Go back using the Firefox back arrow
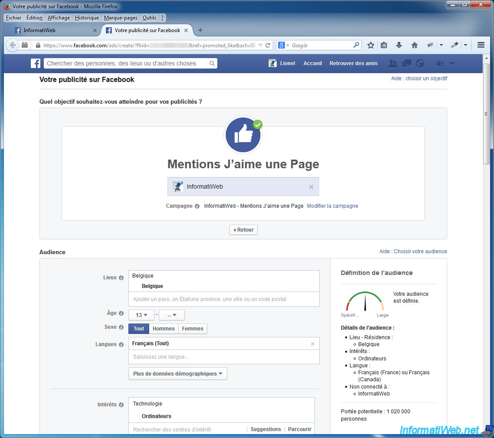Screen dimensions: 494x438 [13, 45]
